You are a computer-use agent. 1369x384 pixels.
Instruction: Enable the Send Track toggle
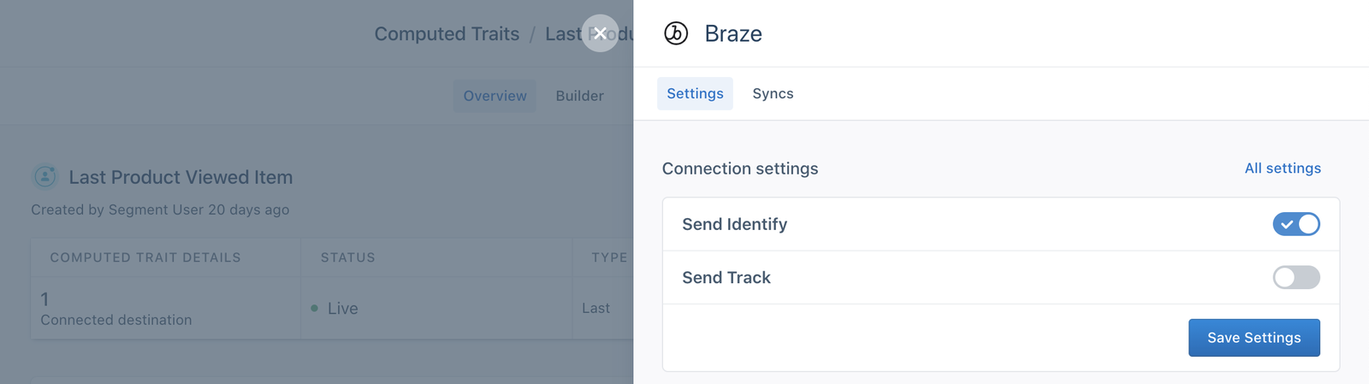tap(1295, 277)
